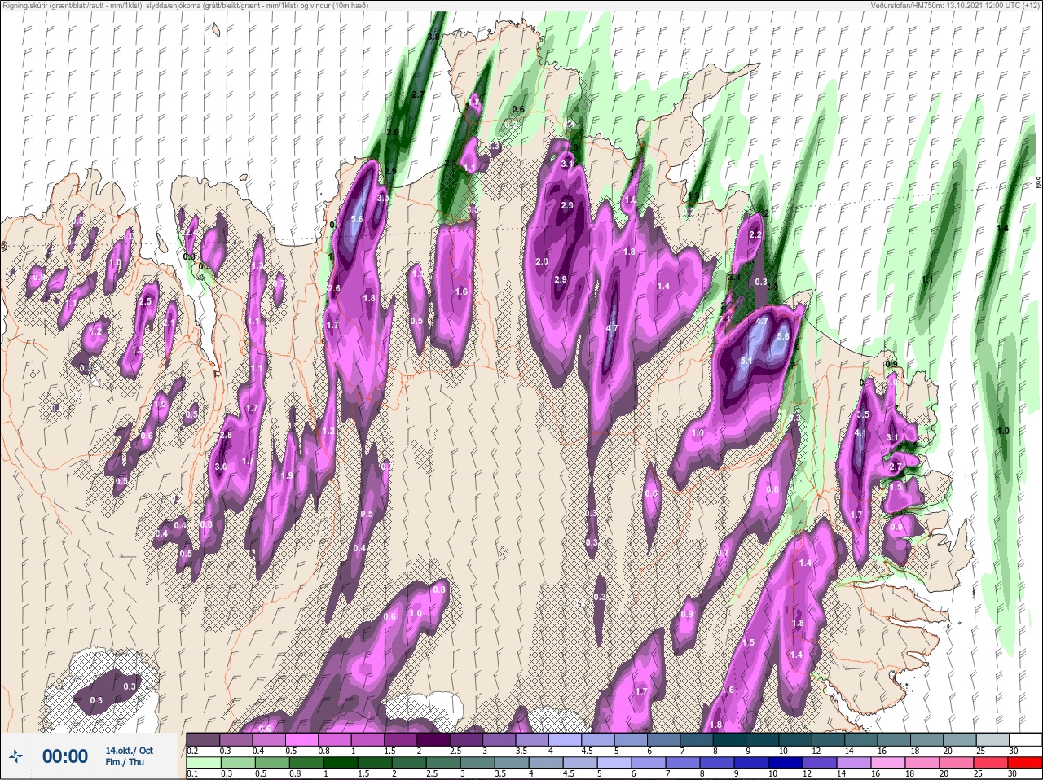The height and width of the screenshot is (780, 1043).
Task: Click the map title starting 'Rigning/skúrir'
Action: pyautogui.click(x=186, y=6)
